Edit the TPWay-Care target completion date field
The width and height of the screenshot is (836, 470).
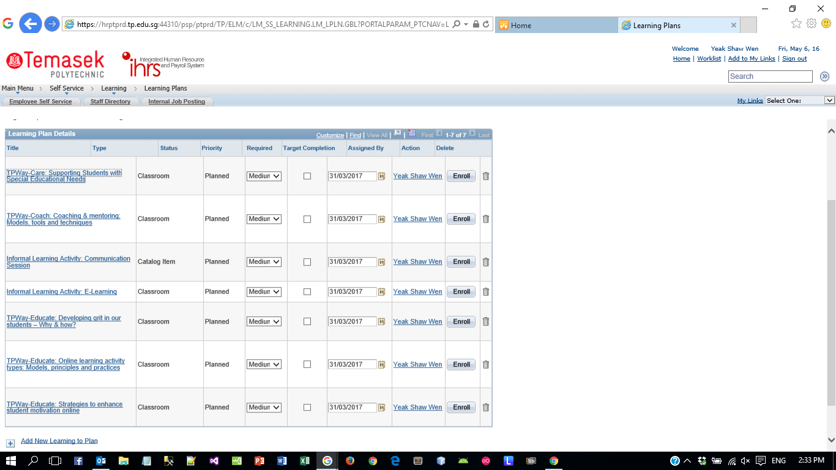point(353,176)
